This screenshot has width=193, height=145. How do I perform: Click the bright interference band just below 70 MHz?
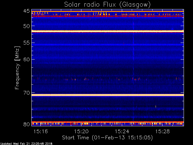pos(108,95)
